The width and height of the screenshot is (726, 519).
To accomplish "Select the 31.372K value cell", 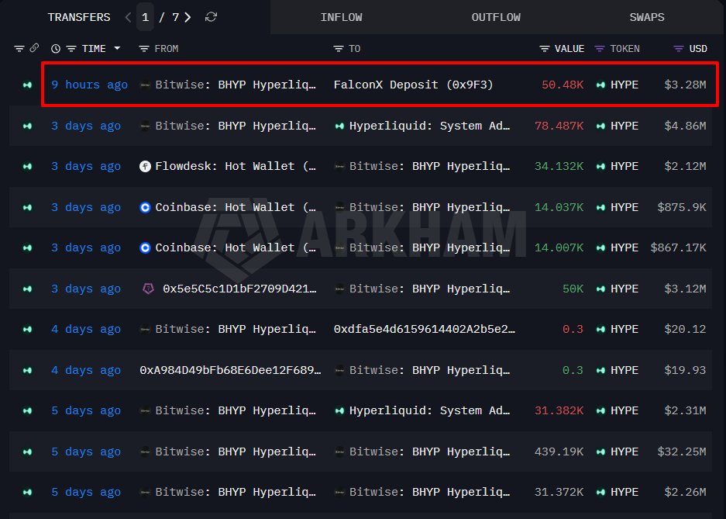I will click(x=559, y=492).
